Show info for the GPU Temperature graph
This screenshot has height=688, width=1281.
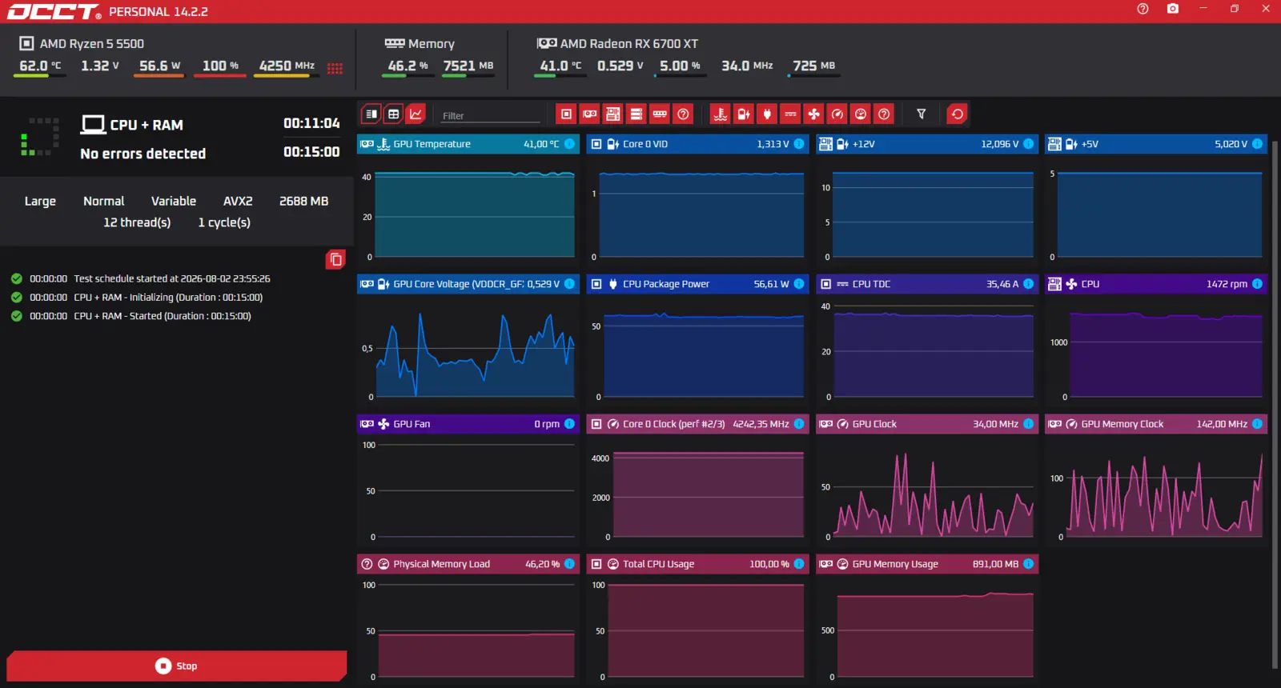(x=569, y=144)
